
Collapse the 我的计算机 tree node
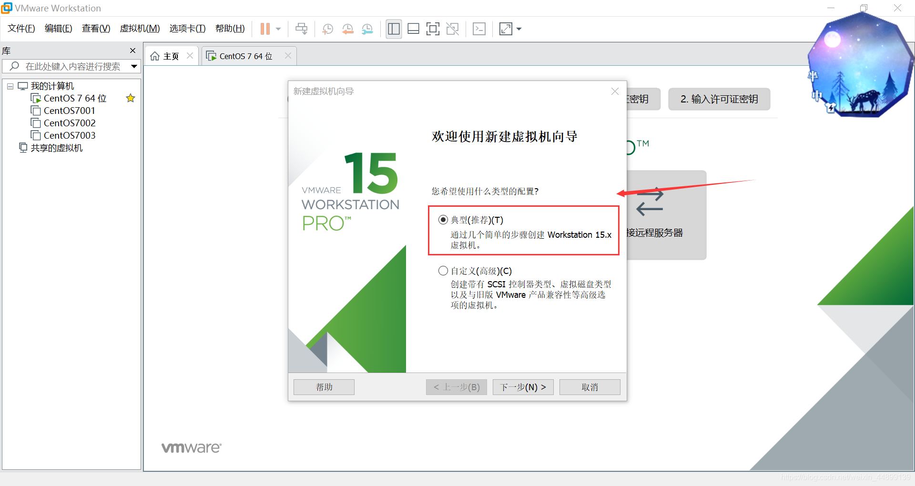[10, 86]
